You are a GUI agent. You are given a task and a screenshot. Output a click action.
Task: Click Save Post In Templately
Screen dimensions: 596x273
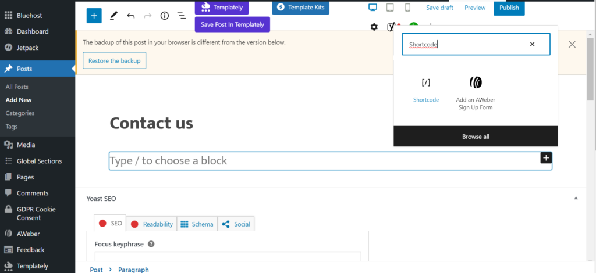pyautogui.click(x=232, y=24)
